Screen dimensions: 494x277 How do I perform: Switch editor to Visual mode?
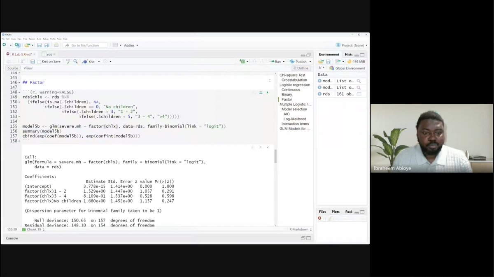pyautogui.click(x=28, y=68)
